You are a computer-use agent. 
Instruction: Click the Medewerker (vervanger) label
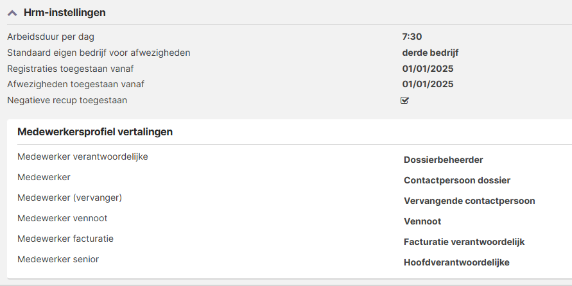[69, 198]
